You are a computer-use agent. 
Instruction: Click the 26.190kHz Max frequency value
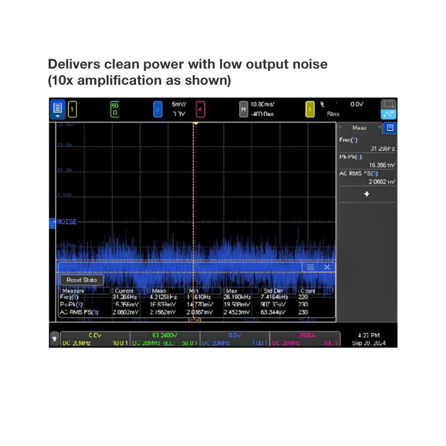point(237,297)
